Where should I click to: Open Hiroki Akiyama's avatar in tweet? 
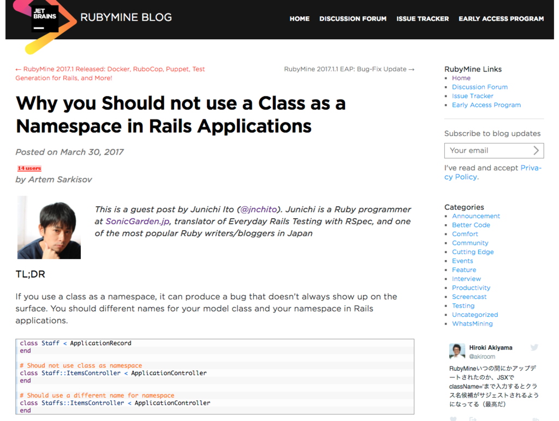[x=457, y=351]
